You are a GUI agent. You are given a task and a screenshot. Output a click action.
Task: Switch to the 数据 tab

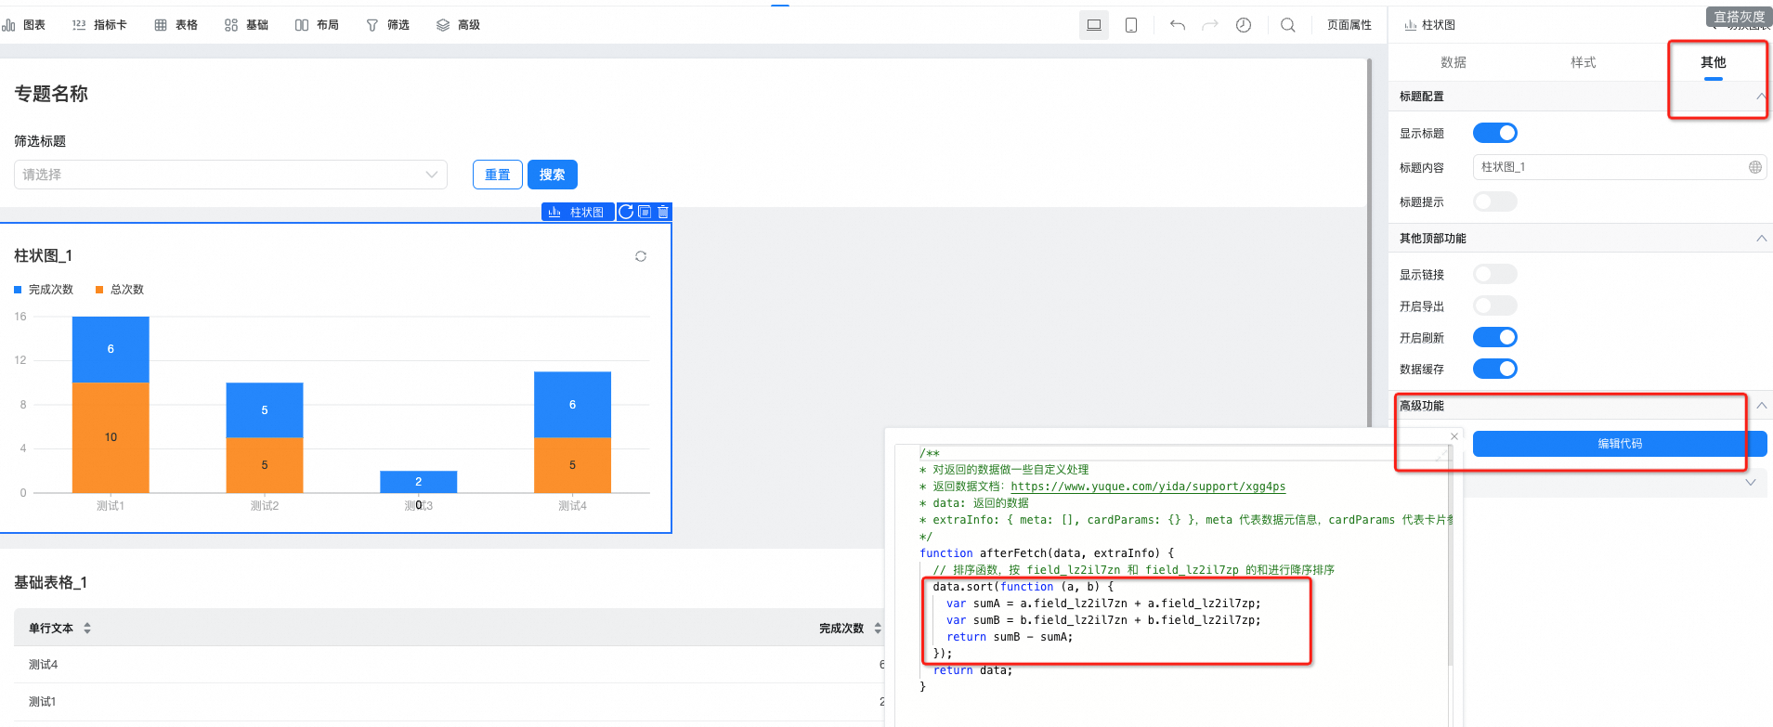[x=1454, y=62]
